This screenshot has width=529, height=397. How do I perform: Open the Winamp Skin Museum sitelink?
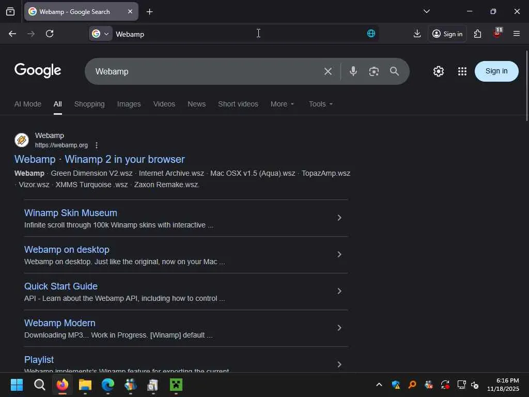tap(71, 212)
